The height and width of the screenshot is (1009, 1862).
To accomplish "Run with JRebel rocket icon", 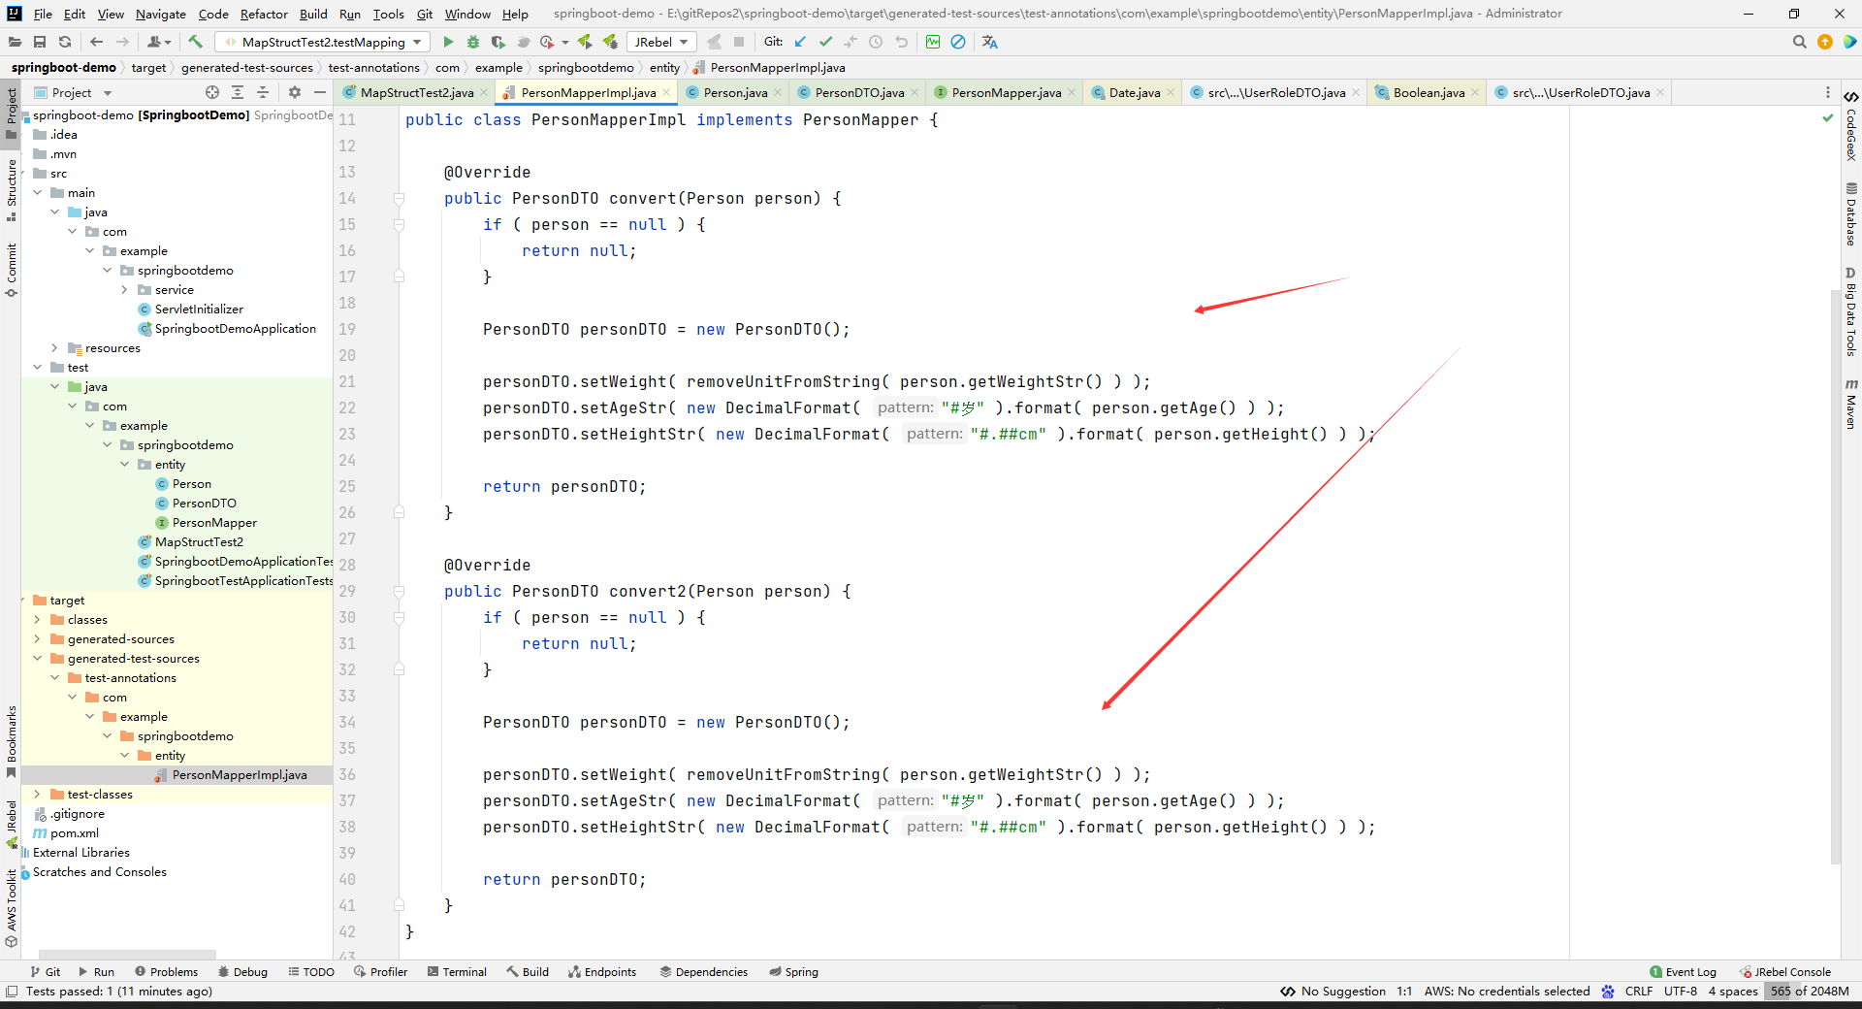I will [585, 42].
